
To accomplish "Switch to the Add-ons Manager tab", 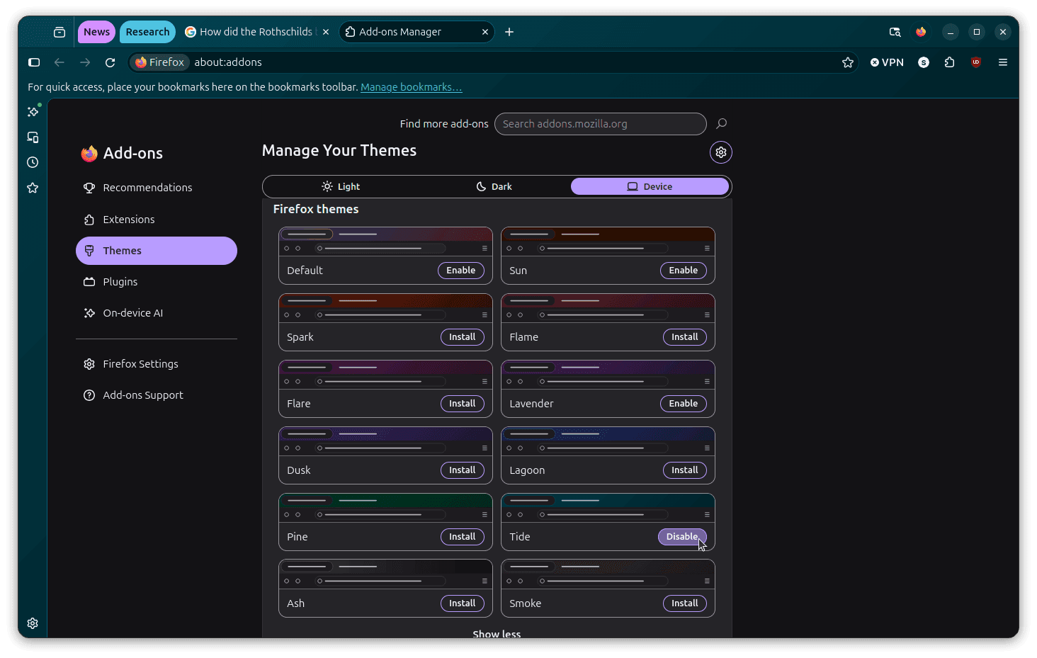I will coord(416,32).
